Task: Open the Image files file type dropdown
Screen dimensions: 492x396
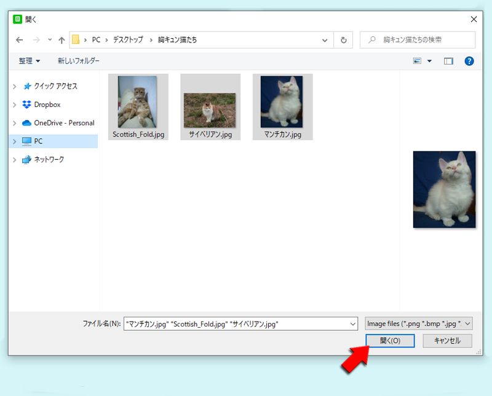Action: point(418,323)
